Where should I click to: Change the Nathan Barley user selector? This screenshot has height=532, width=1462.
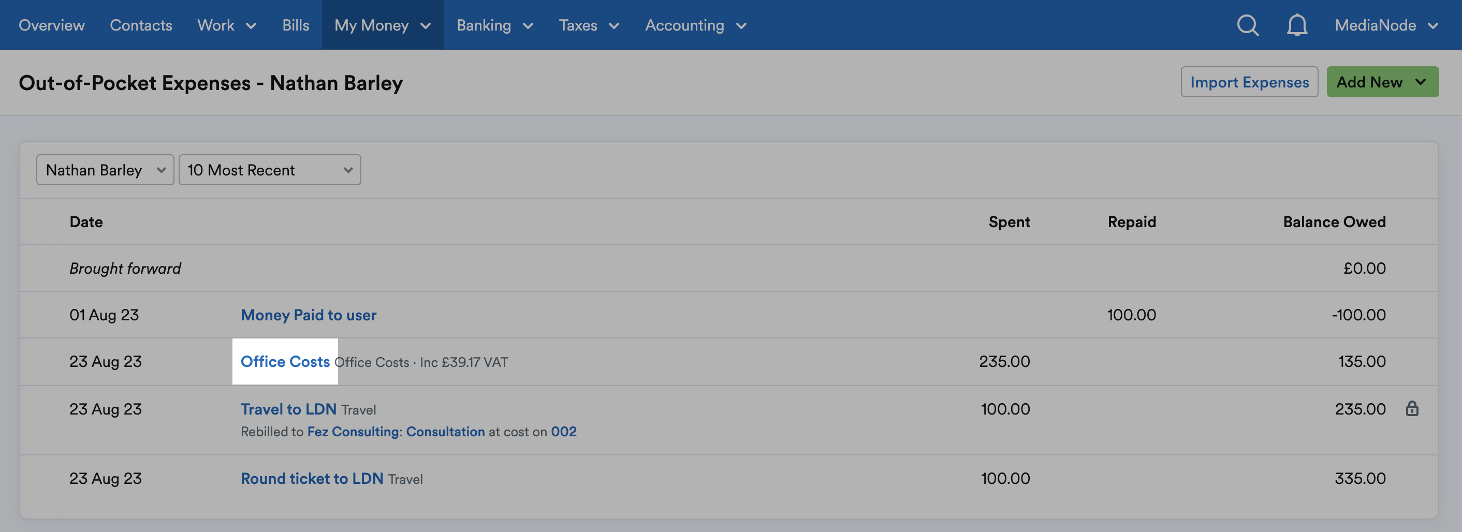tap(105, 170)
